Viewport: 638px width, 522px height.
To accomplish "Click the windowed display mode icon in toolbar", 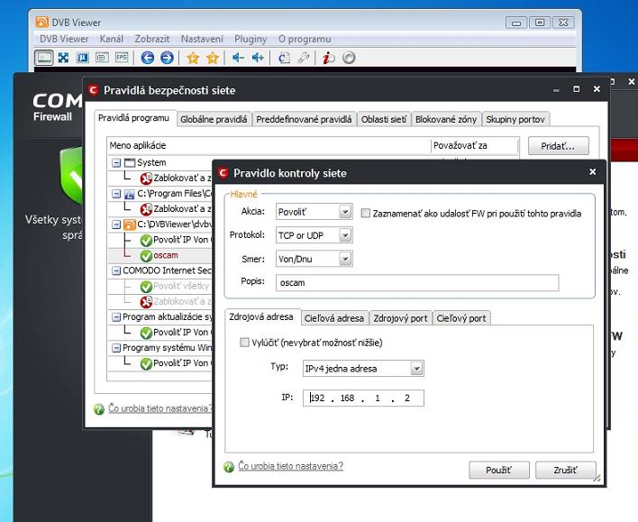I will tap(43, 58).
